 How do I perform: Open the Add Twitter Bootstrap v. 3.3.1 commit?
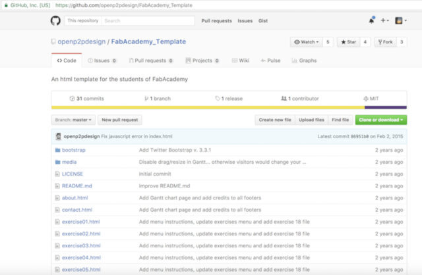tap(175, 150)
